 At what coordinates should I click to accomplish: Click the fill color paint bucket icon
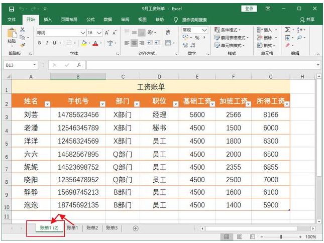tap(83, 43)
